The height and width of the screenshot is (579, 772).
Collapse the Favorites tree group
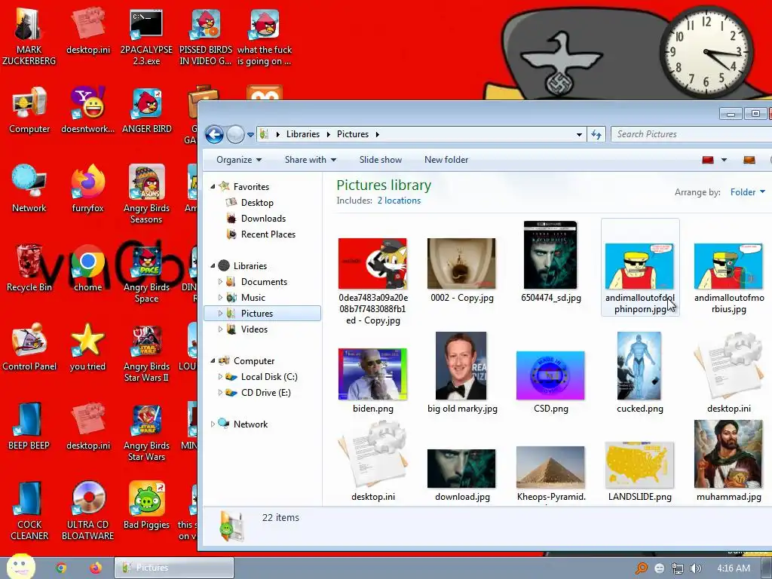pyautogui.click(x=213, y=187)
